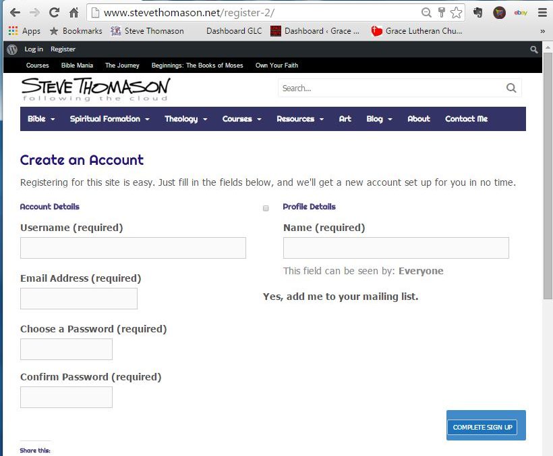Click the site search magnifier icon
This screenshot has height=456, width=553.
click(x=511, y=88)
